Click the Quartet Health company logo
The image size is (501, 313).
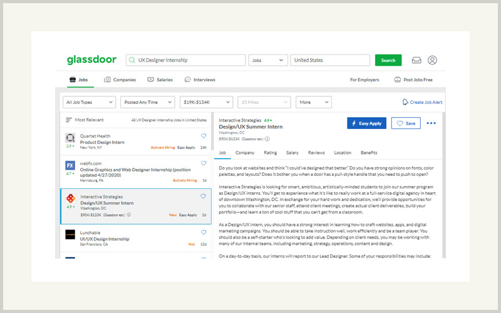pos(70,138)
